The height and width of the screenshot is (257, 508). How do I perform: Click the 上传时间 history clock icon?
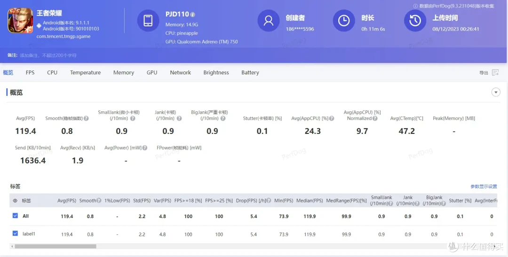coord(415,20)
